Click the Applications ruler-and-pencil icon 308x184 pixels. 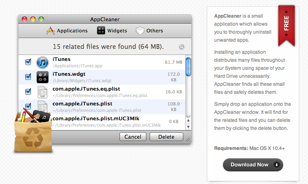pyautogui.click(x=51, y=30)
